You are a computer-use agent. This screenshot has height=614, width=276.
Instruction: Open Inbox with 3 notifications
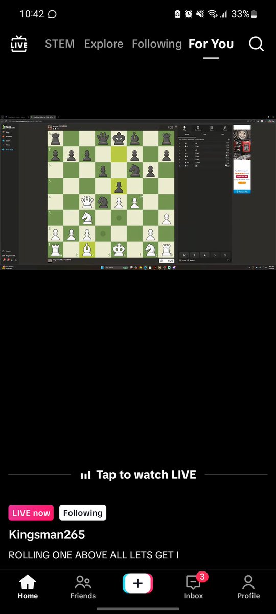194,587
